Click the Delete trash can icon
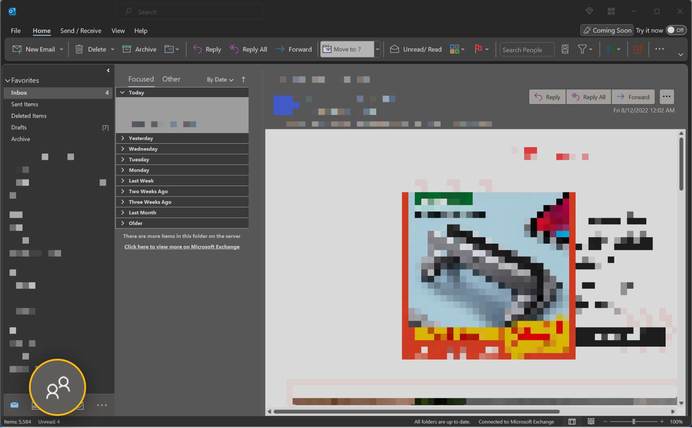This screenshot has height=428, width=692. [79, 49]
